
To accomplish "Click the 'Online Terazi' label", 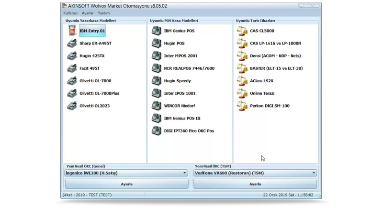I will click(262, 93).
